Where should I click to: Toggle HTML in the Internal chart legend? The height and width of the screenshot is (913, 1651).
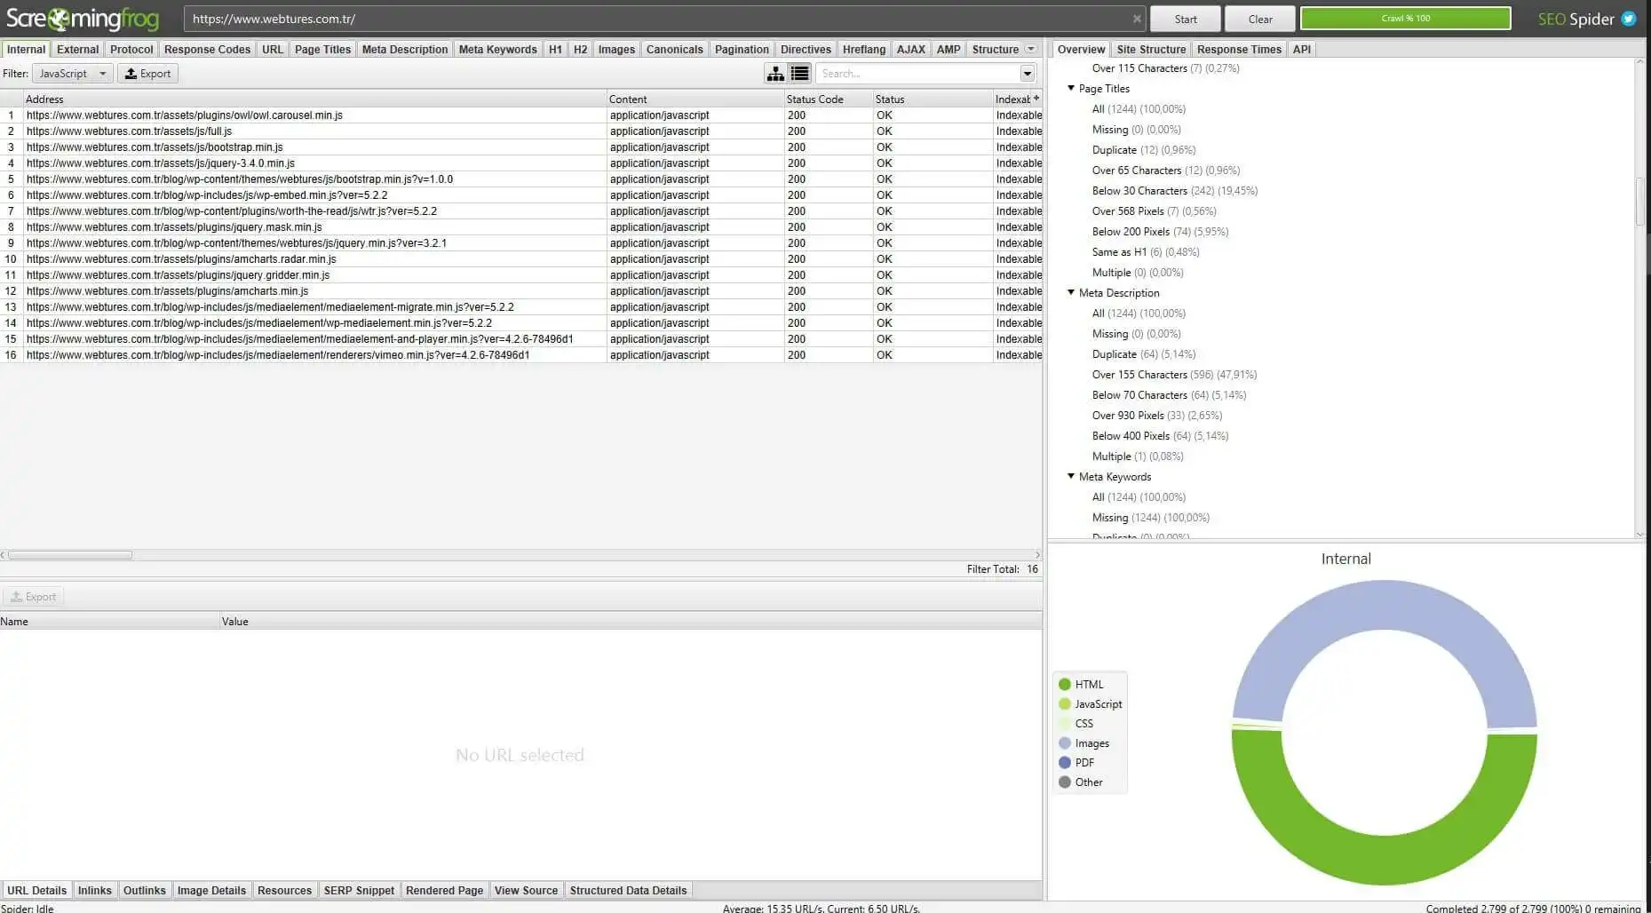pyautogui.click(x=1085, y=684)
